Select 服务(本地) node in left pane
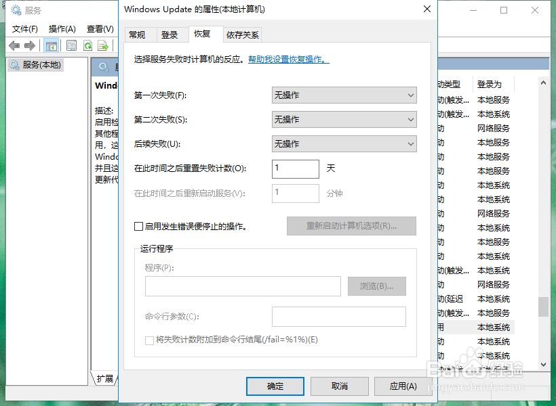 41,64
